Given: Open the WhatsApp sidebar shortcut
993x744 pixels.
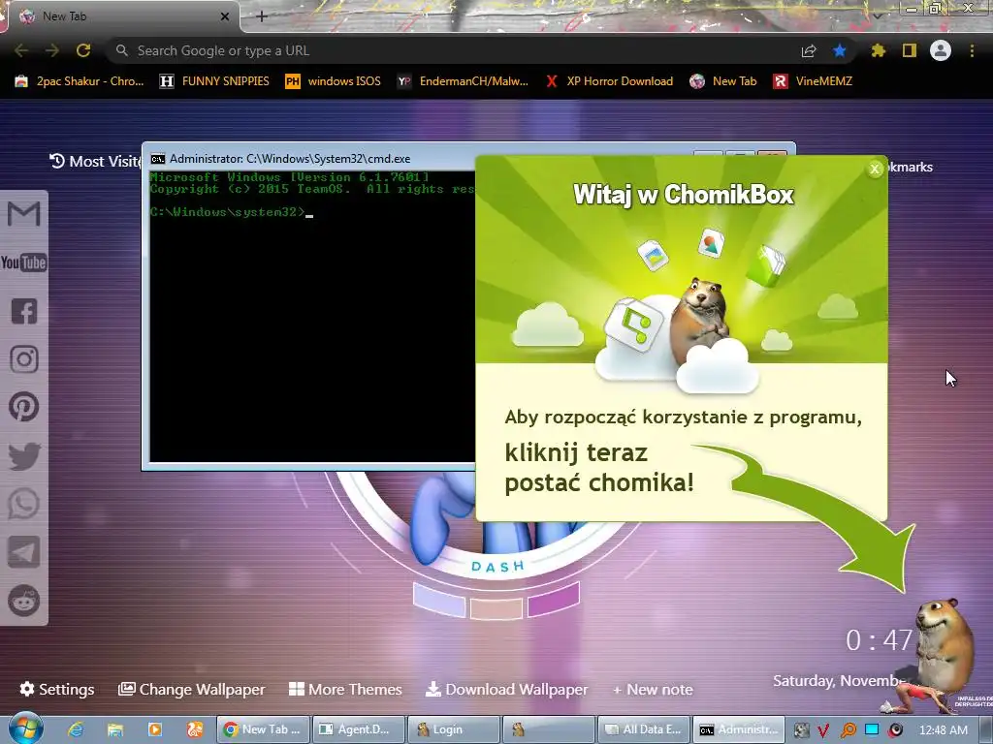Looking at the screenshot, I should click(x=24, y=504).
